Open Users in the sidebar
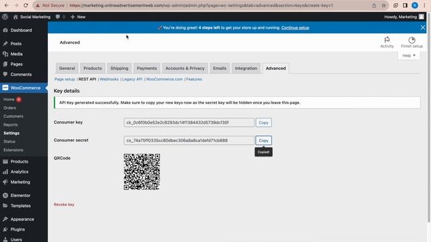Screen dimensions: 431x242 click(16, 239)
